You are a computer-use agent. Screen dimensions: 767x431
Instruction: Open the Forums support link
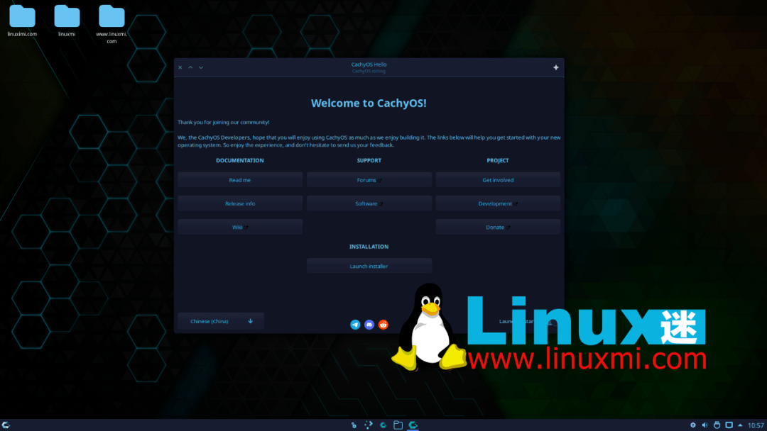pos(369,179)
